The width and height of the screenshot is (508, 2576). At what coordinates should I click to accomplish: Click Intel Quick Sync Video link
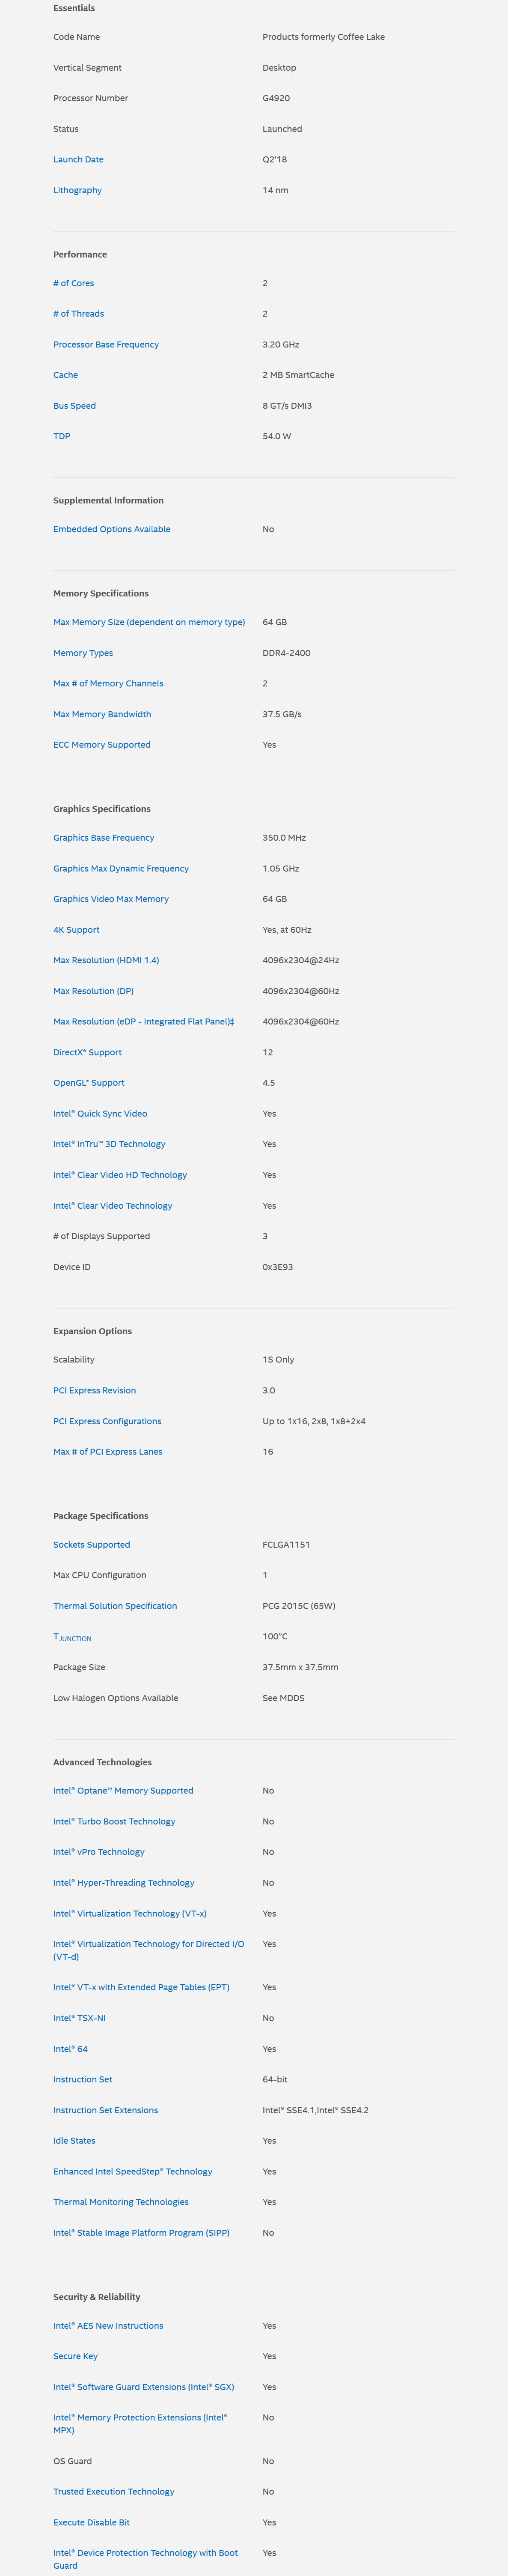coord(100,1114)
